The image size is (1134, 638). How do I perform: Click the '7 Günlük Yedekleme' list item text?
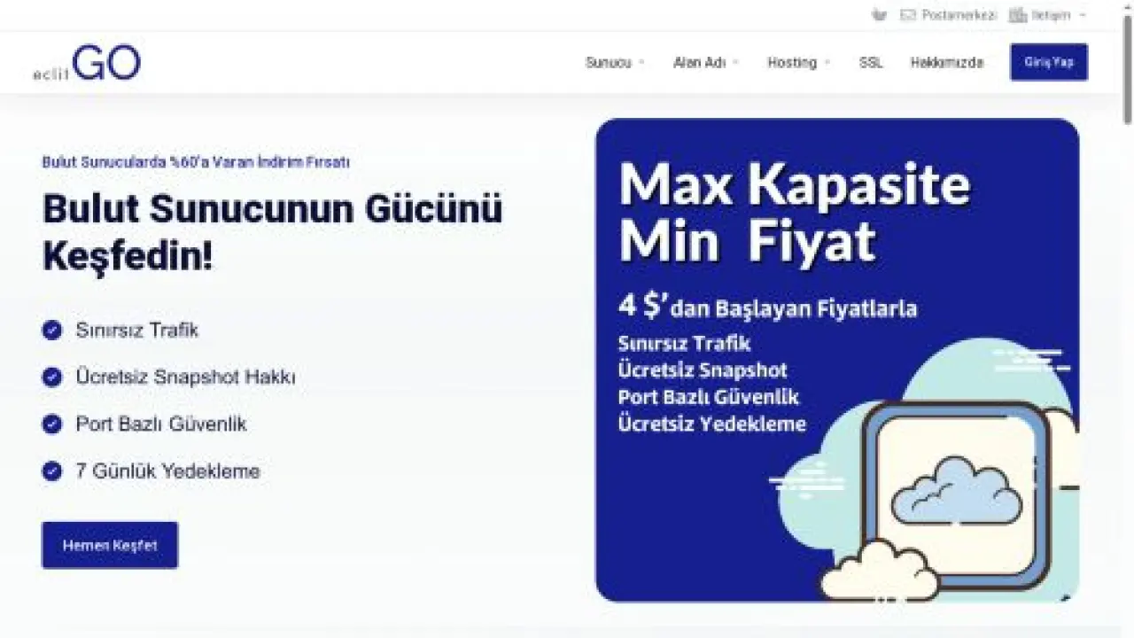pyautogui.click(x=168, y=471)
